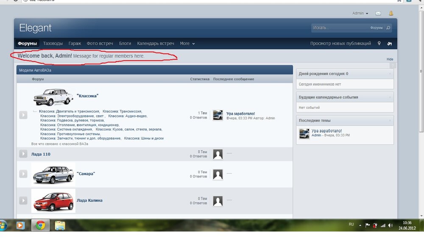Toggle the Классика forum read marker

23,115
